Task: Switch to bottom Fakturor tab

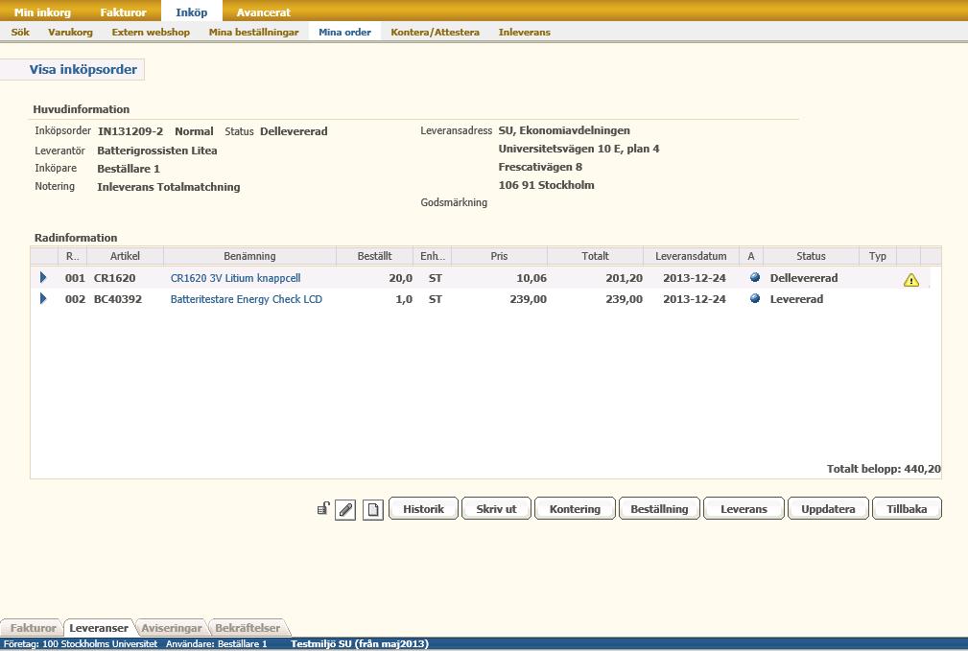Action: click(x=33, y=628)
